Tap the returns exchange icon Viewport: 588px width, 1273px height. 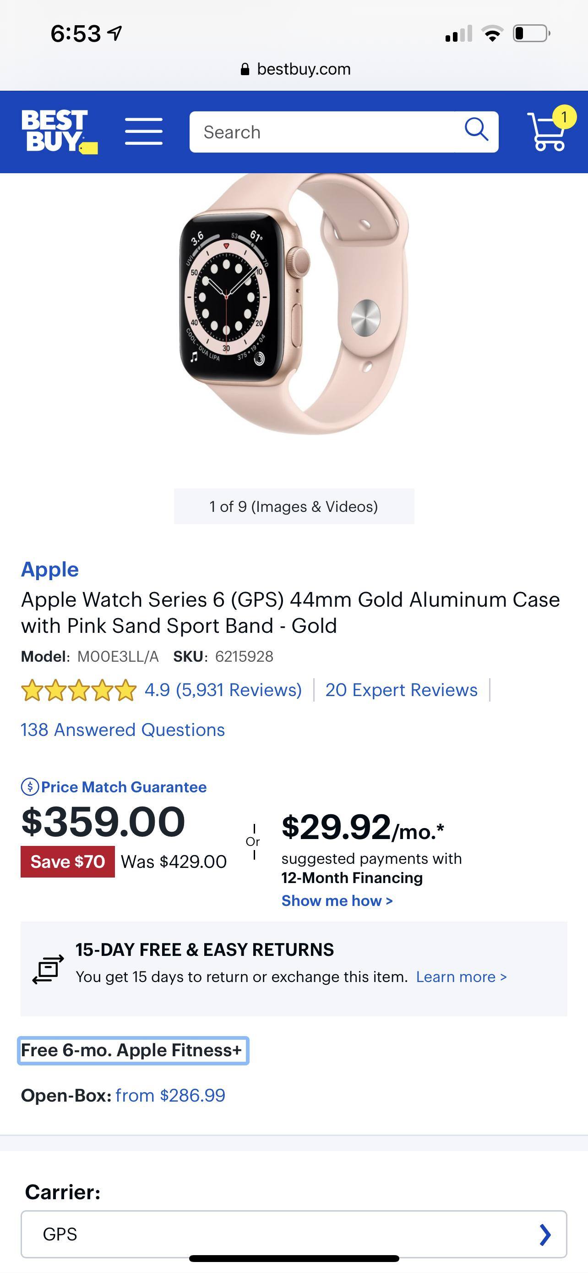48,969
